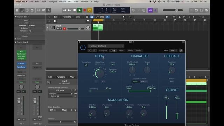
Task: Open the Navigate menu
Action: click(x=53, y=1)
